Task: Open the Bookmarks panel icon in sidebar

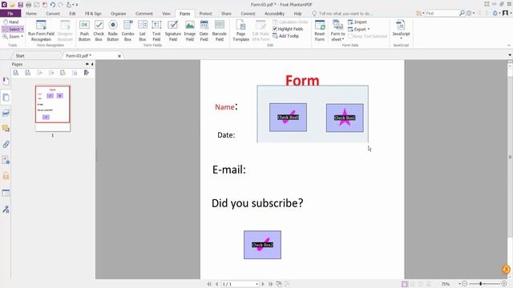Action: [x=6, y=81]
